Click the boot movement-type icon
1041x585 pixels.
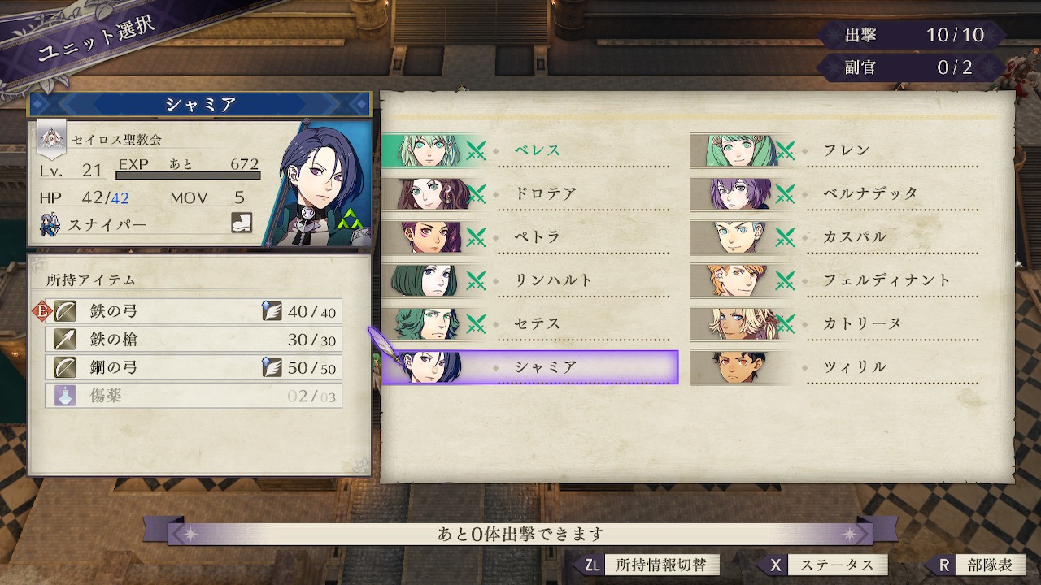pyautogui.click(x=242, y=223)
